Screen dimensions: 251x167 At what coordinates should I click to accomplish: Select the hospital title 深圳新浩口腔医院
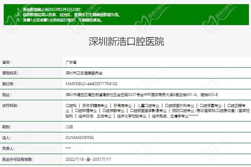click(x=126, y=42)
